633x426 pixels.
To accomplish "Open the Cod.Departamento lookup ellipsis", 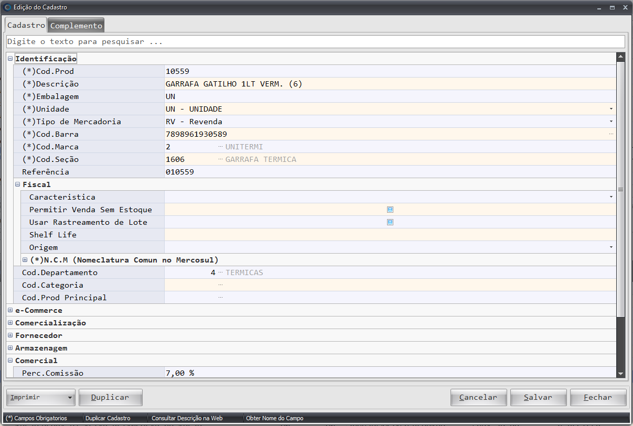I will click(x=220, y=272).
